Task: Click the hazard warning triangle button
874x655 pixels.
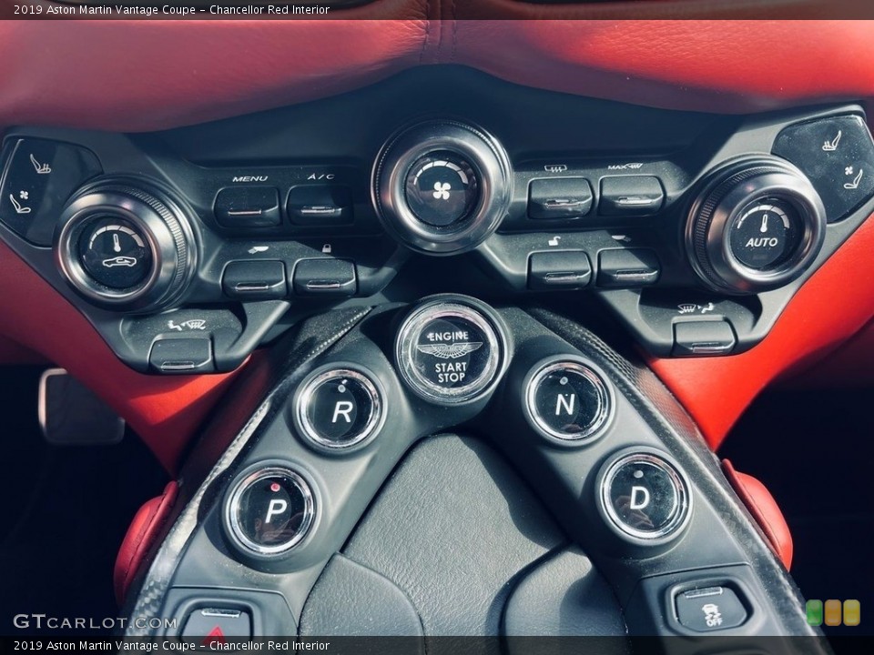Action: point(217,625)
